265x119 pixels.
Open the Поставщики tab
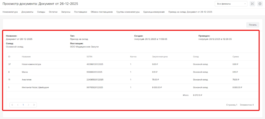pyautogui.click(x=80, y=12)
